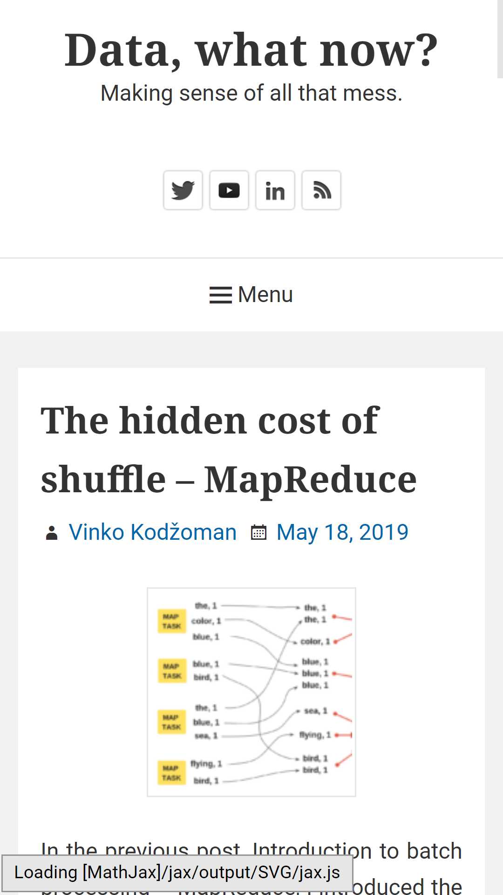This screenshot has height=895, width=503.
Task: Open the YouTube social icon
Action: (229, 190)
